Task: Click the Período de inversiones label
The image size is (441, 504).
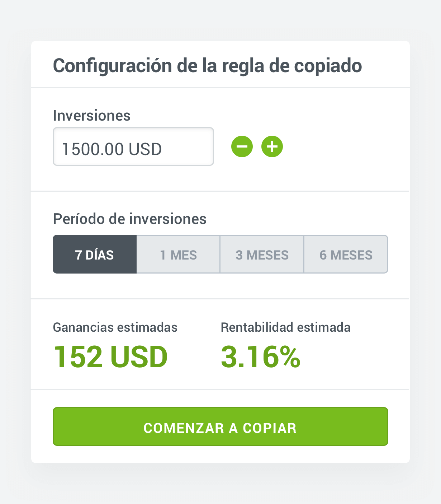Action: coord(130,219)
